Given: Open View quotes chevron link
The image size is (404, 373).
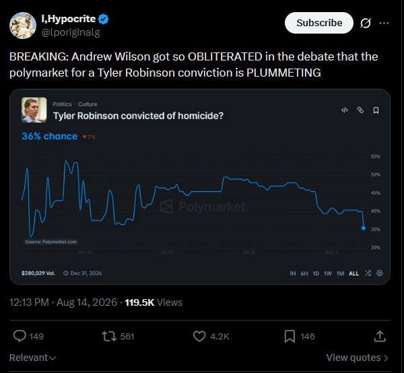Looking at the screenshot, I should [357, 358].
